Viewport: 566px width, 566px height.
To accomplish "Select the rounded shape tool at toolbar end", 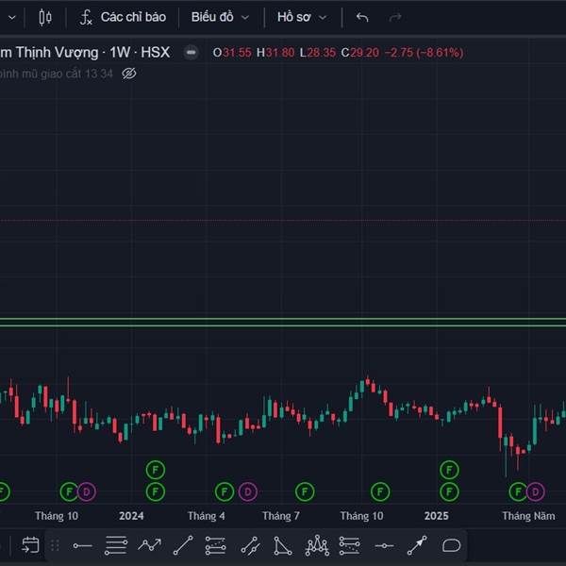I will coord(451,545).
